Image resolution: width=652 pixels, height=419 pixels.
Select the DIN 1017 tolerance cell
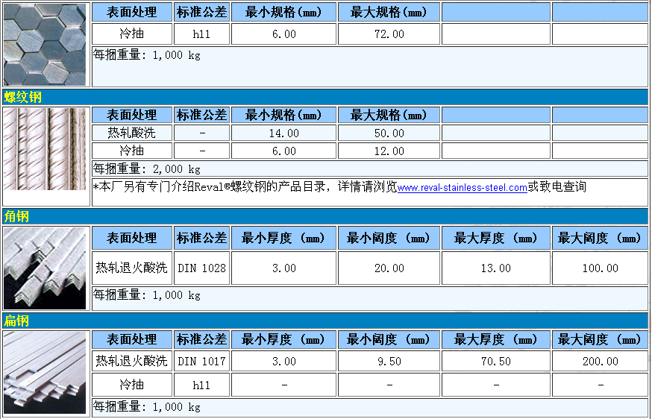point(201,362)
